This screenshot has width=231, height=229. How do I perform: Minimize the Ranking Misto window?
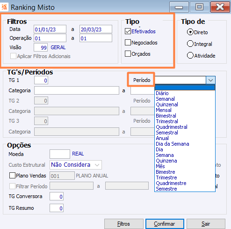pyautogui.click(x=179, y=7)
